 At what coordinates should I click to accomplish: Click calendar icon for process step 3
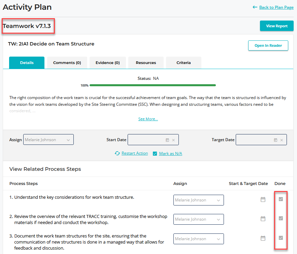coord(263,238)
